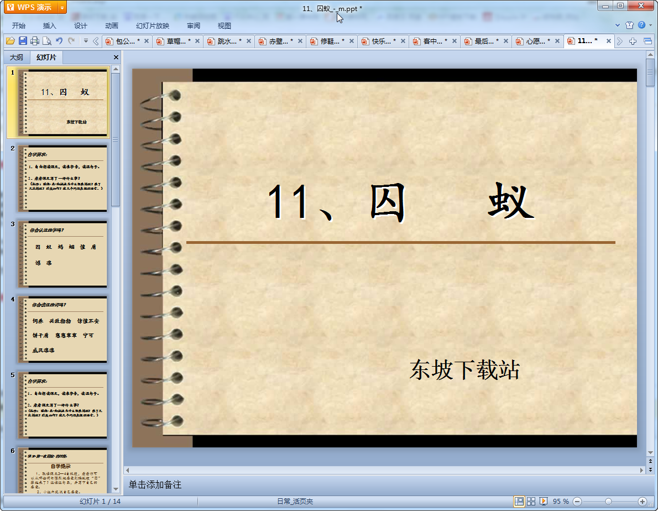This screenshot has height=511, width=658.
Task: Open the skin changer shirt icon
Action: tap(629, 25)
